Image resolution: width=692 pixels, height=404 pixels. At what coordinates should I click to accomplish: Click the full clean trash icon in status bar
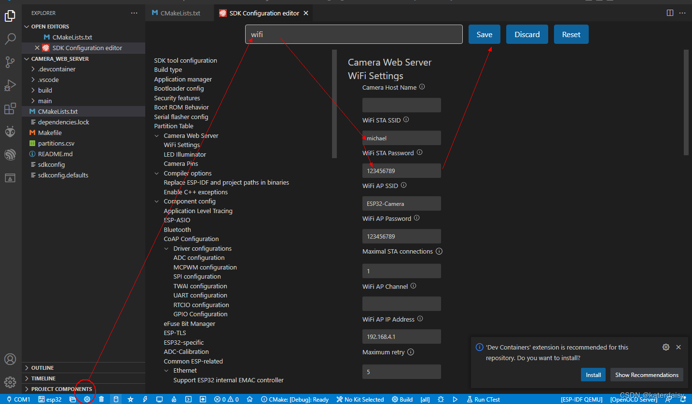pyautogui.click(x=101, y=399)
